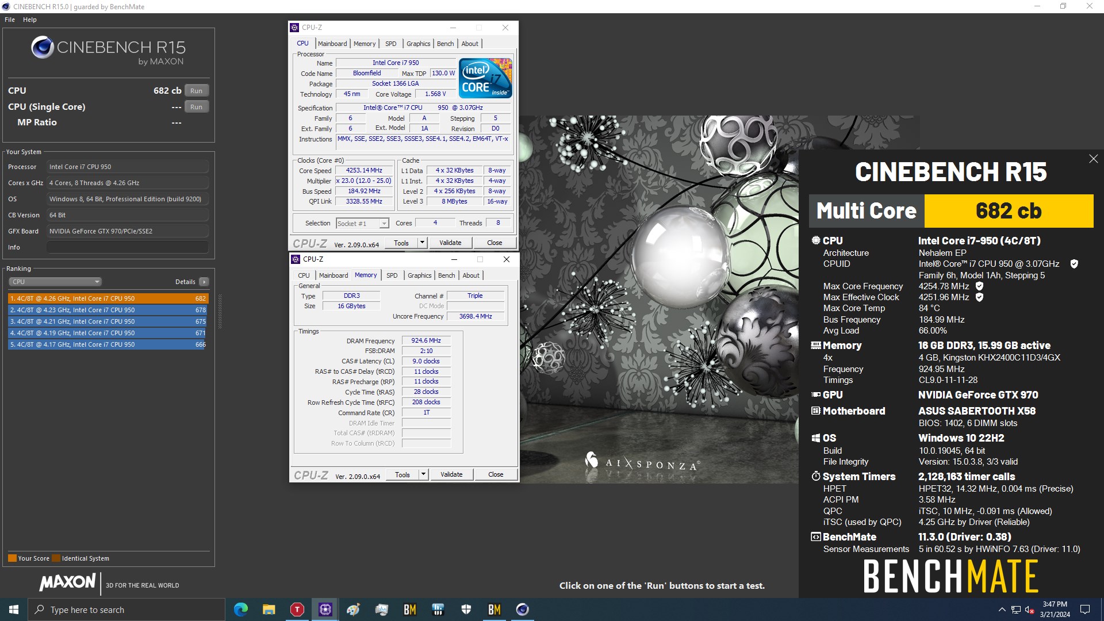
Task: Click Validate in lower CPU-Z window
Action: pyautogui.click(x=451, y=474)
